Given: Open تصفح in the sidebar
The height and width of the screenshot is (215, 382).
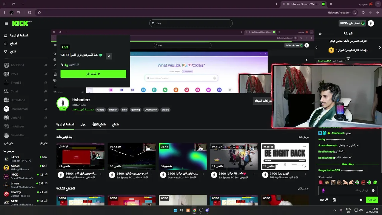Looking at the screenshot, I should point(10,44).
